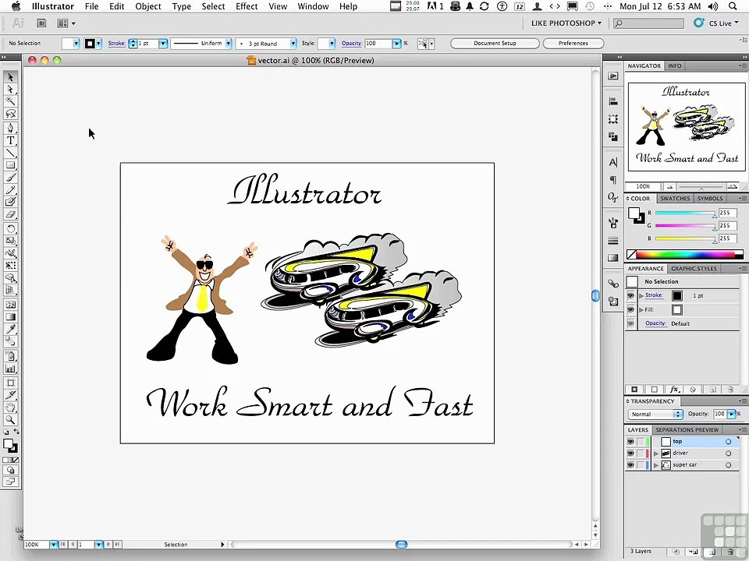Select the Pencil tool
The height and width of the screenshot is (561, 749).
[10, 190]
